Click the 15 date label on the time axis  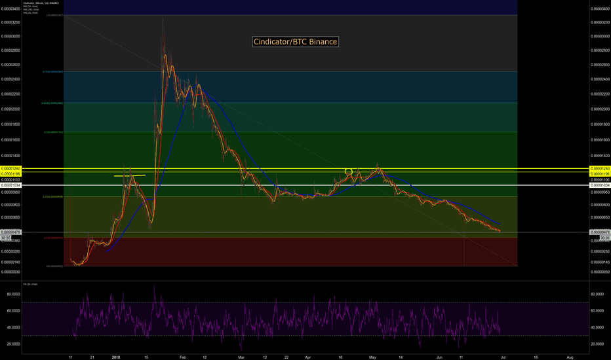pos(146,357)
